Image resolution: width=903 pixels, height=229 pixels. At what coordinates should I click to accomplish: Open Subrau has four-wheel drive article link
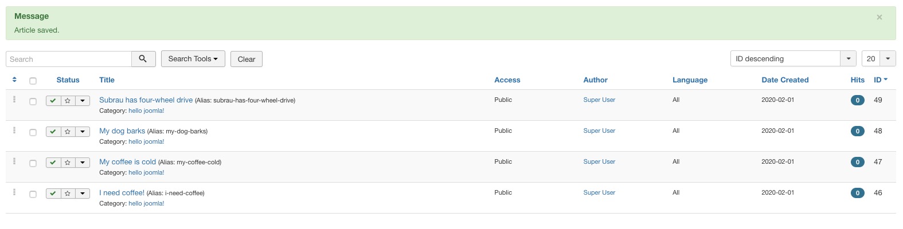point(146,100)
